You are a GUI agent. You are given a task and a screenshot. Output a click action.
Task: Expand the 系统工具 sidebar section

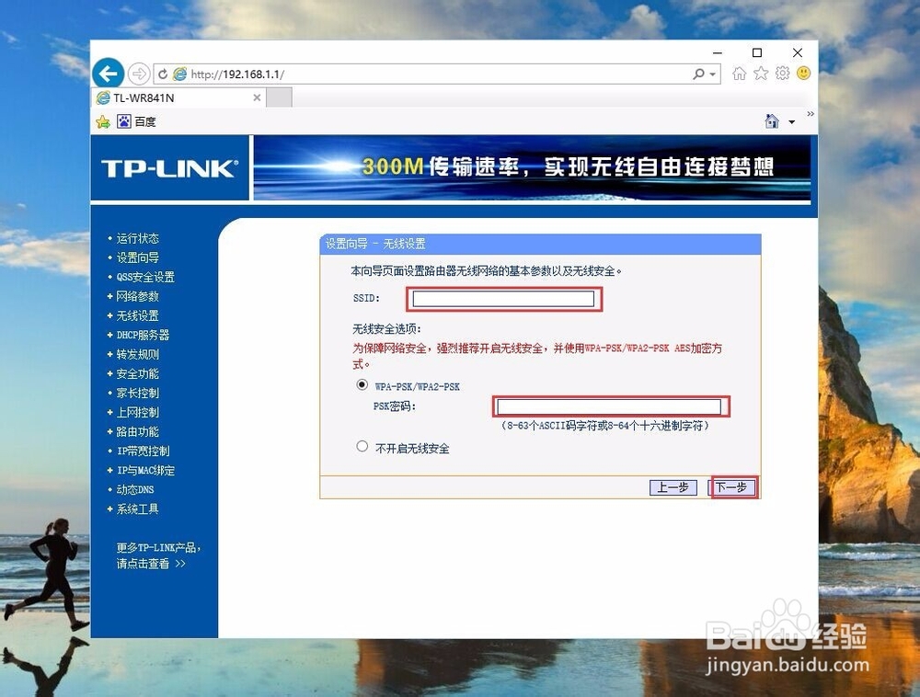click(x=136, y=508)
